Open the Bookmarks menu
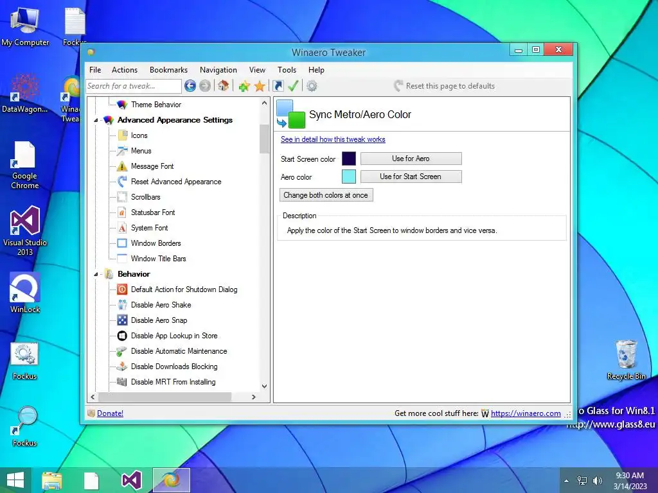Viewport: 658px width, 493px height. coord(169,70)
